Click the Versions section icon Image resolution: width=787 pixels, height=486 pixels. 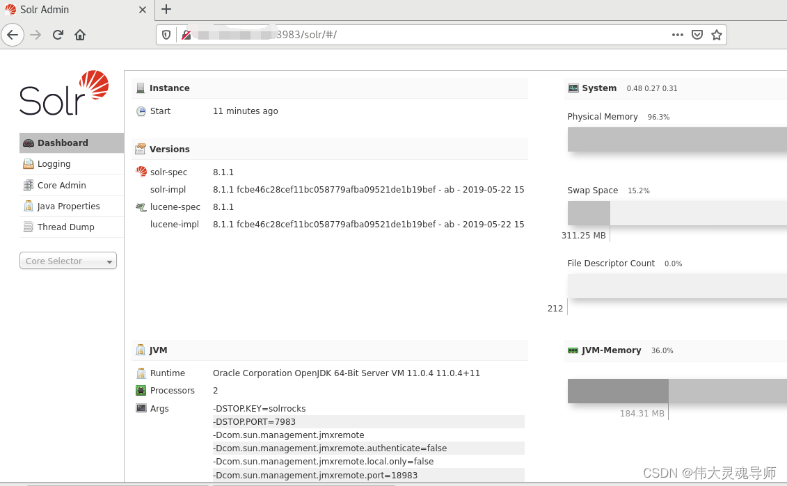pyautogui.click(x=141, y=149)
